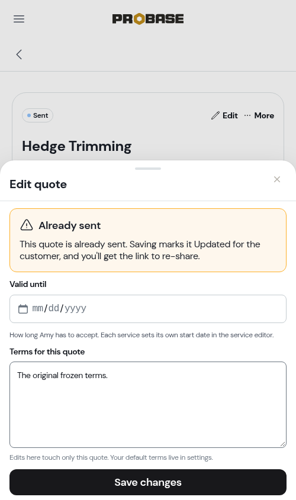Click the Valid until label
Screen dimensions: 296x500
pos(28,284)
